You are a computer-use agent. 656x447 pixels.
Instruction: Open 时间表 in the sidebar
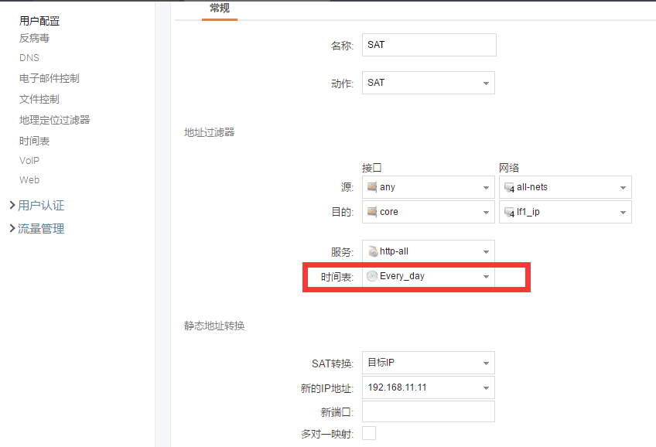tap(34, 141)
